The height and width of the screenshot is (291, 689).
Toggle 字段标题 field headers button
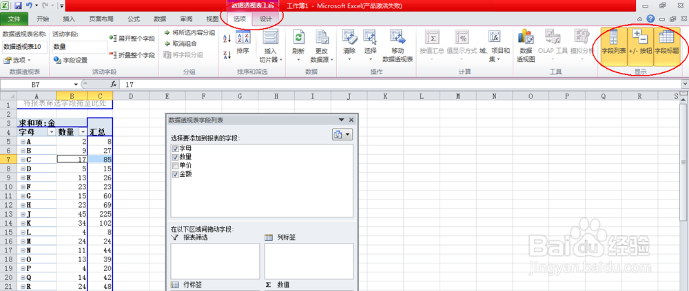click(x=667, y=46)
